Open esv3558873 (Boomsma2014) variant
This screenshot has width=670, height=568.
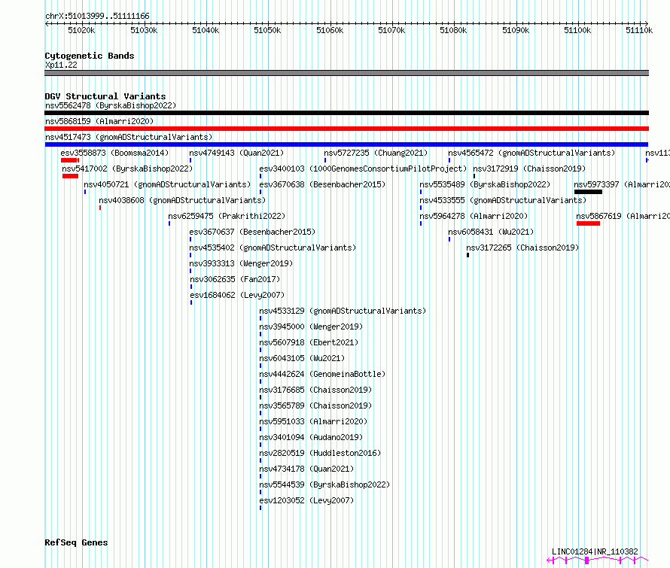114,153
